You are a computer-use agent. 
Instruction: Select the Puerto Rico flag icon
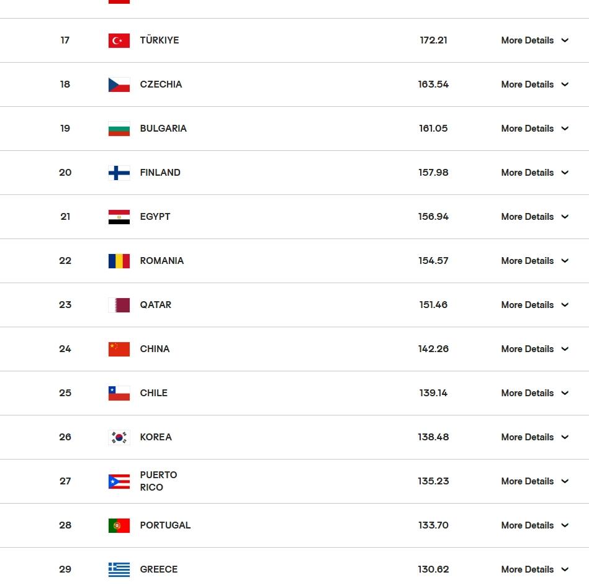(119, 481)
